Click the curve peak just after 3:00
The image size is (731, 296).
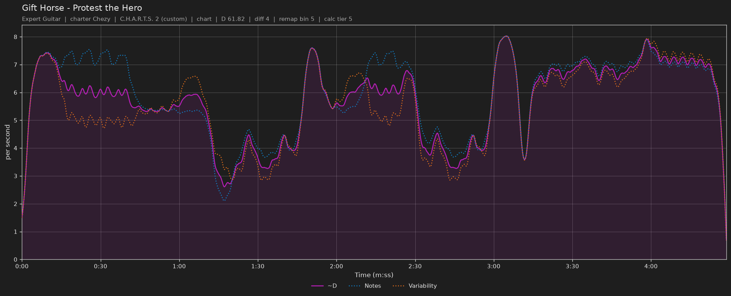pyautogui.click(x=506, y=36)
